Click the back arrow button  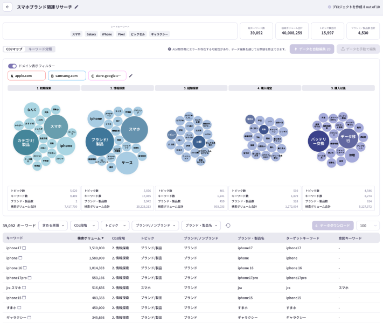tap(7, 7)
